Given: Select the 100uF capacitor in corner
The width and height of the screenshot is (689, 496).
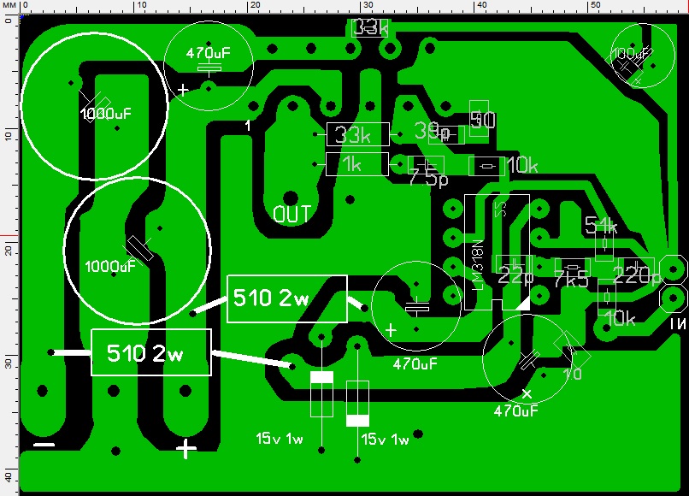Looking at the screenshot, I should click(x=643, y=56).
